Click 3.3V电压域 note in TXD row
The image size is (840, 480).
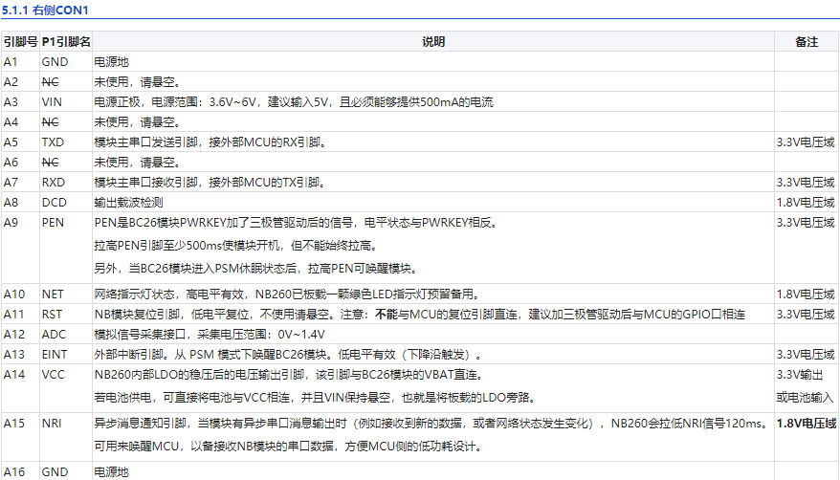click(x=806, y=142)
